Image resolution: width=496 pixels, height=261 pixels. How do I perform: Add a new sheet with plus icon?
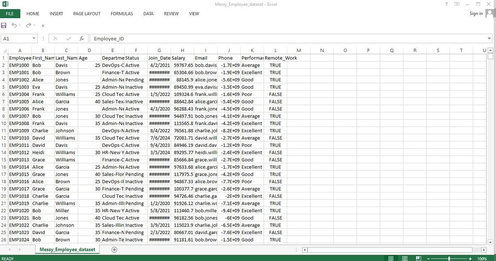114,249
